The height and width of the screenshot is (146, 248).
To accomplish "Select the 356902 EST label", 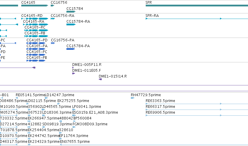I will coord(35,107).
